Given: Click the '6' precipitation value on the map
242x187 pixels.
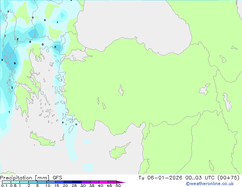Looking at the screenshot, I should [15, 63].
